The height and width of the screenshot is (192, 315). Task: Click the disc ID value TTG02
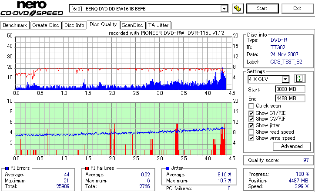pos(278,47)
